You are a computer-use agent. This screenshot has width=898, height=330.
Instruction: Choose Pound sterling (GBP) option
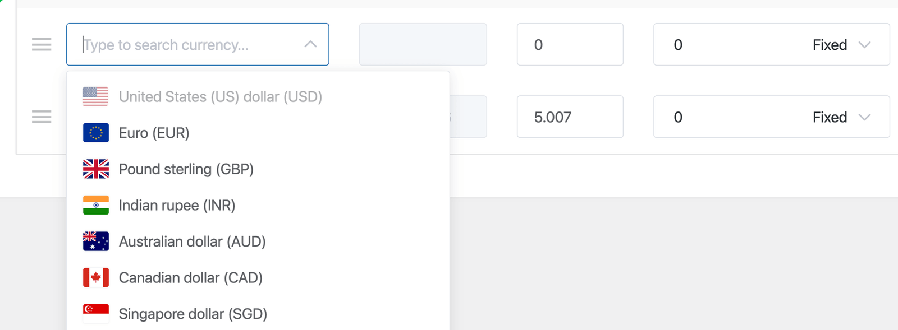tap(186, 169)
